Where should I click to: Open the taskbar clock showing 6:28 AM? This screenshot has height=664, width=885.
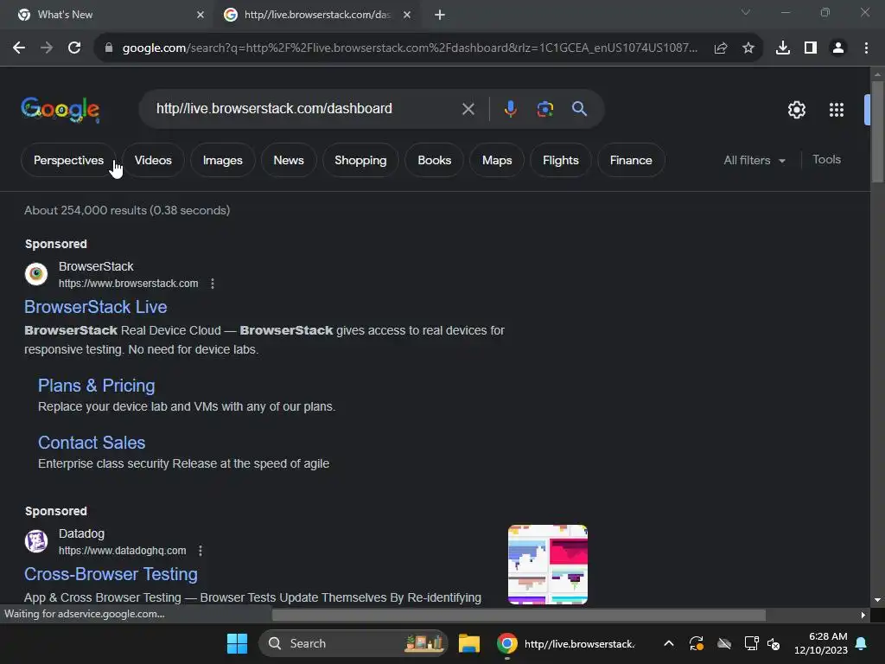pyautogui.click(x=821, y=643)
